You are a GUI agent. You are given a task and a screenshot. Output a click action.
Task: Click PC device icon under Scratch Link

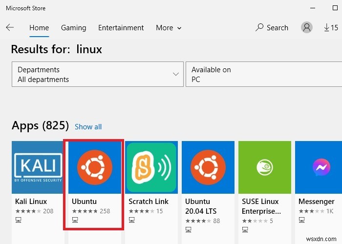coord(132,220)
